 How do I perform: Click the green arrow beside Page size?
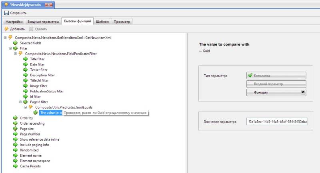16,129
